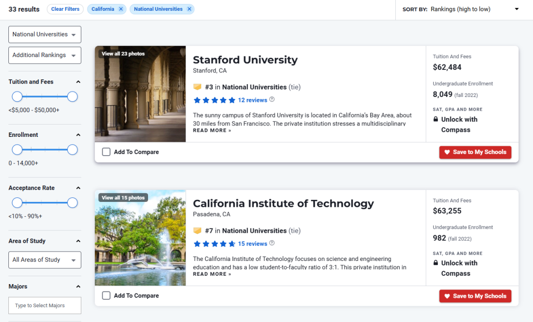Open the California Institute of Technology title link
The image size is (533, 322).
pyautogui.click(x=283, y=203)
